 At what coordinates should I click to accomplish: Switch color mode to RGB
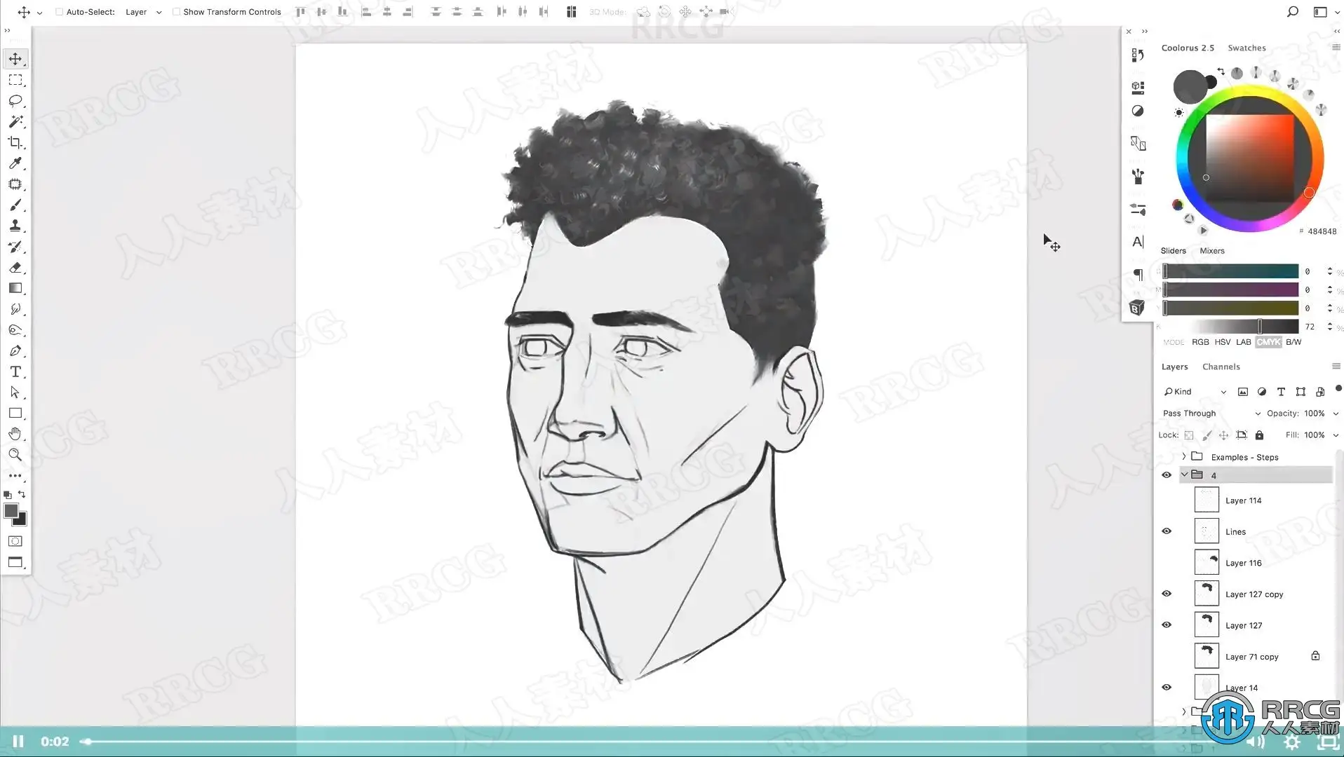[x=1200, y=342]
